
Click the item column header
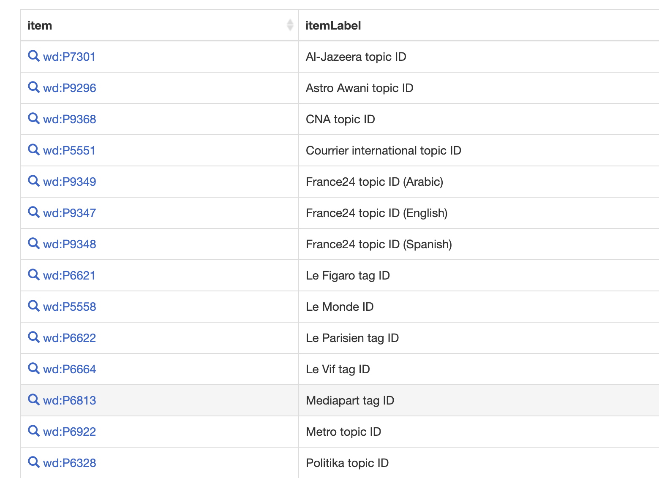tap(40, 26)
